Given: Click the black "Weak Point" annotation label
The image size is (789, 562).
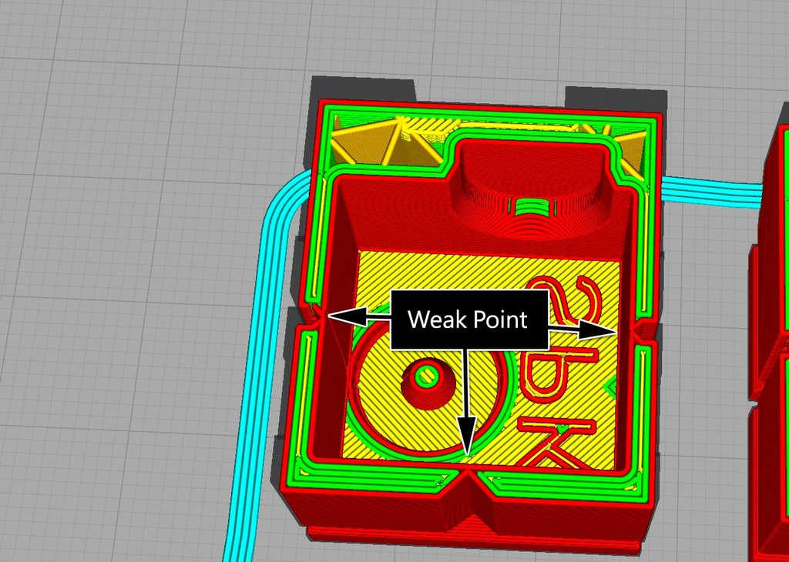Looking at the screenshot, I should (x=468, y=319).
